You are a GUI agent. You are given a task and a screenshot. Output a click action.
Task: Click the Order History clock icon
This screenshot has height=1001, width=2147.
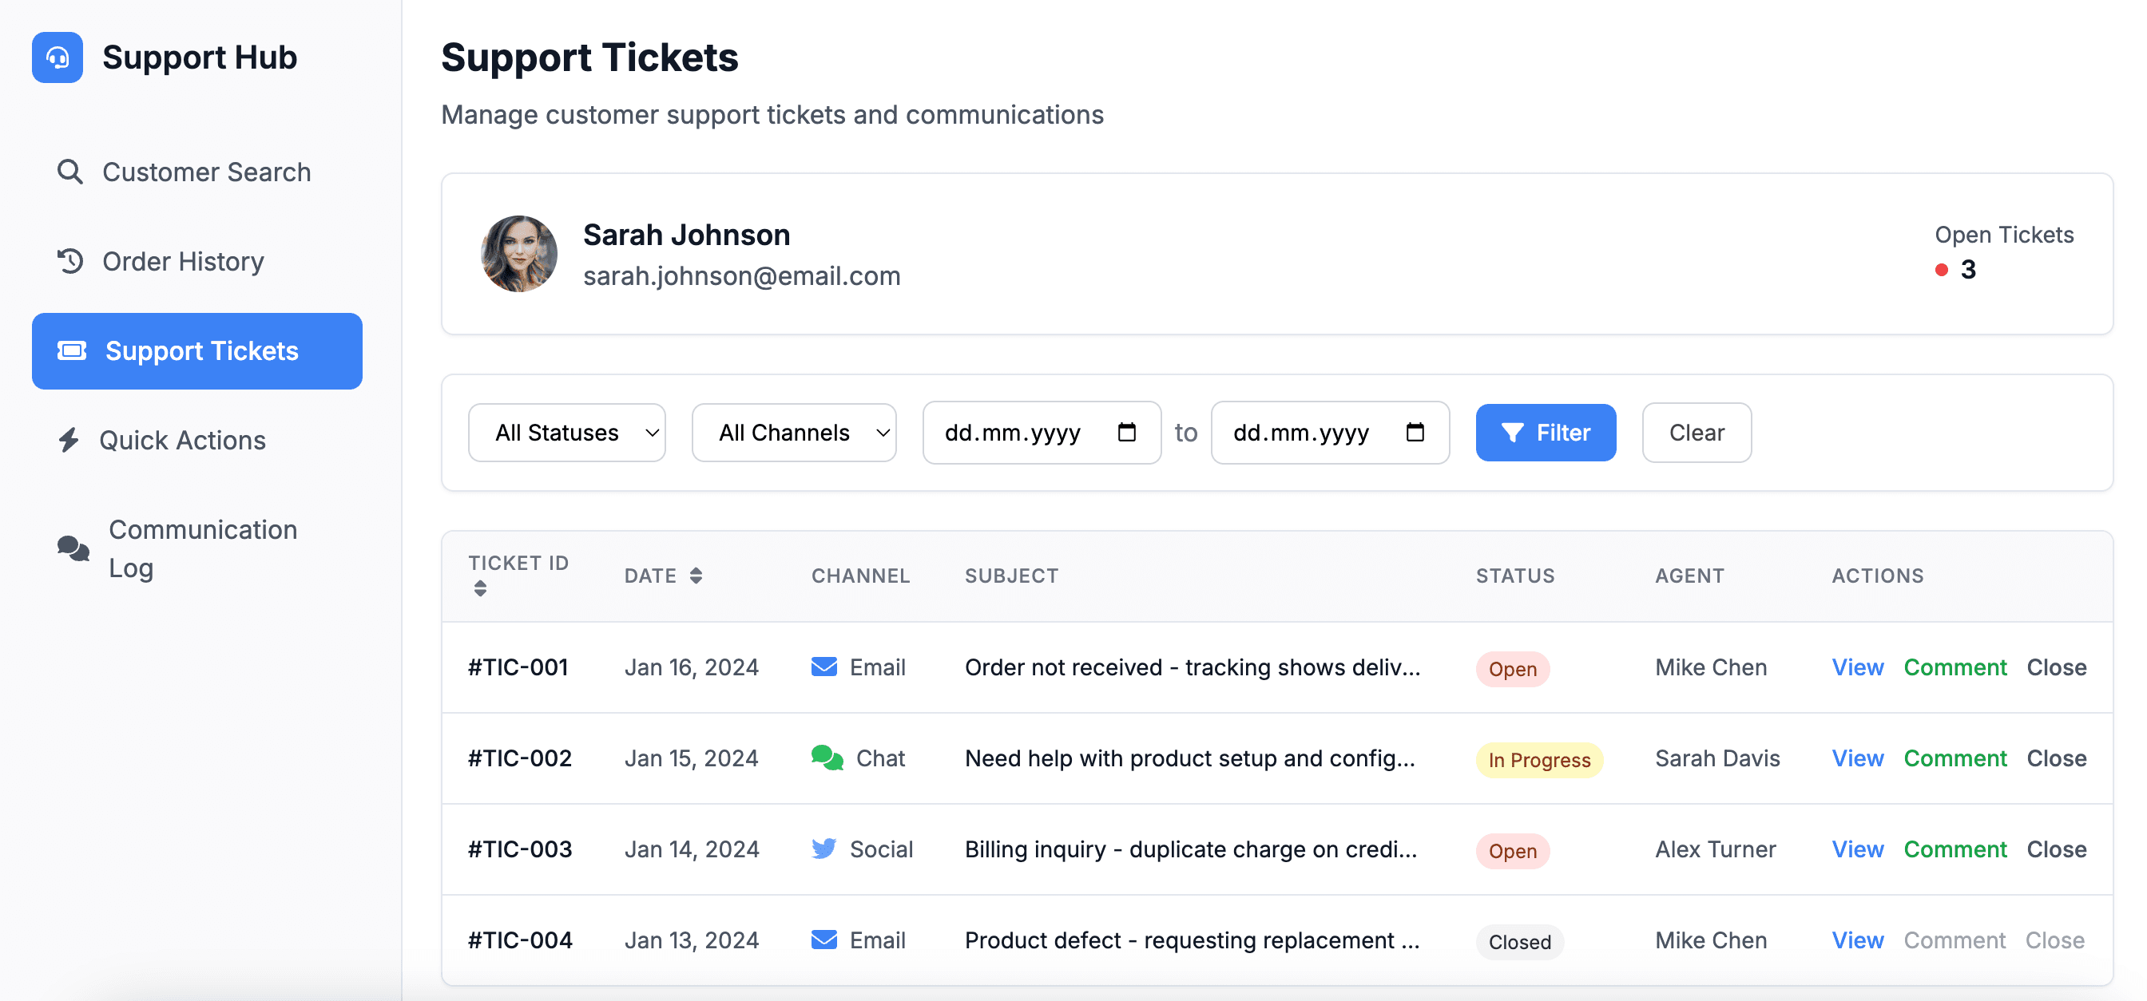click(70, 261)
